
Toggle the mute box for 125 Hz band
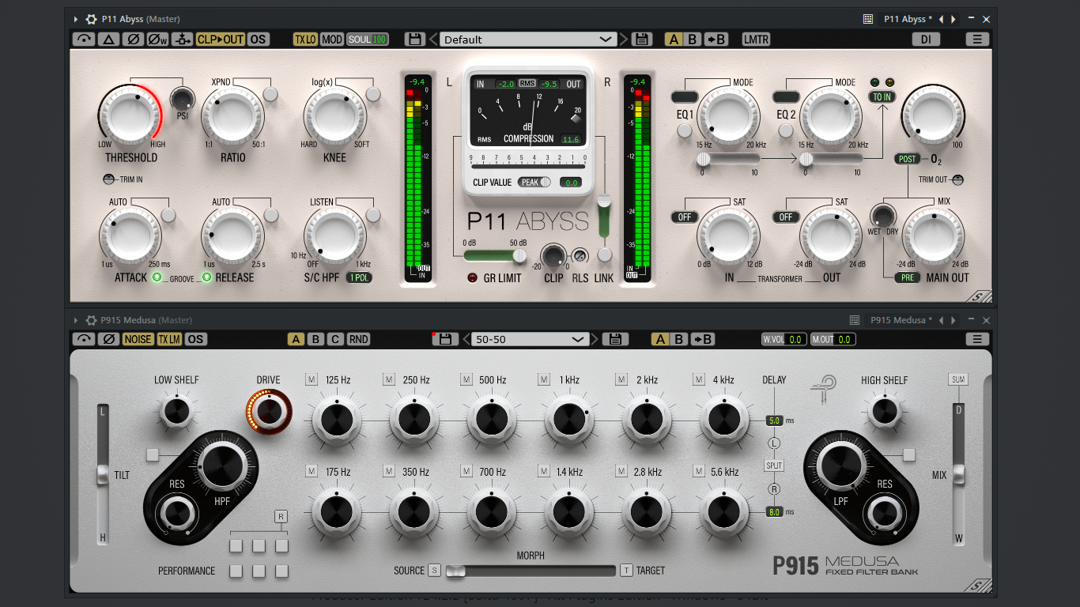tap(312, 379)
